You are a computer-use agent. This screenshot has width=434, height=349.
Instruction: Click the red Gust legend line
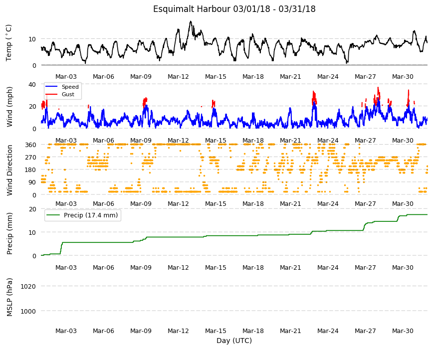[51, 94]
